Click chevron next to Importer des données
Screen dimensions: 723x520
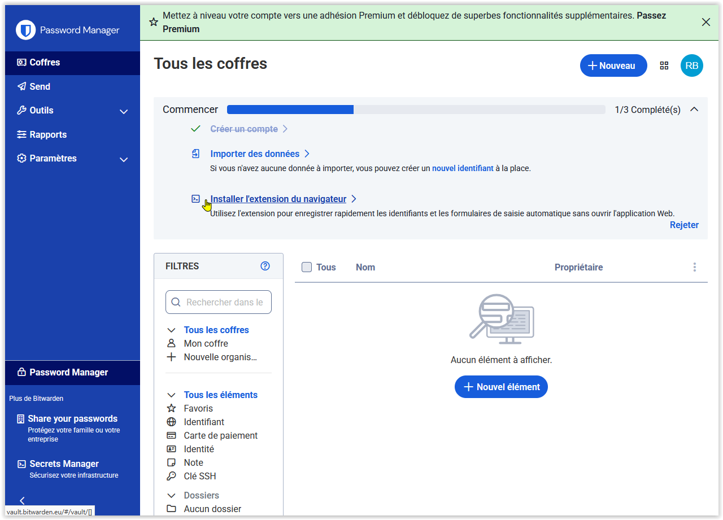pos(307,154)
